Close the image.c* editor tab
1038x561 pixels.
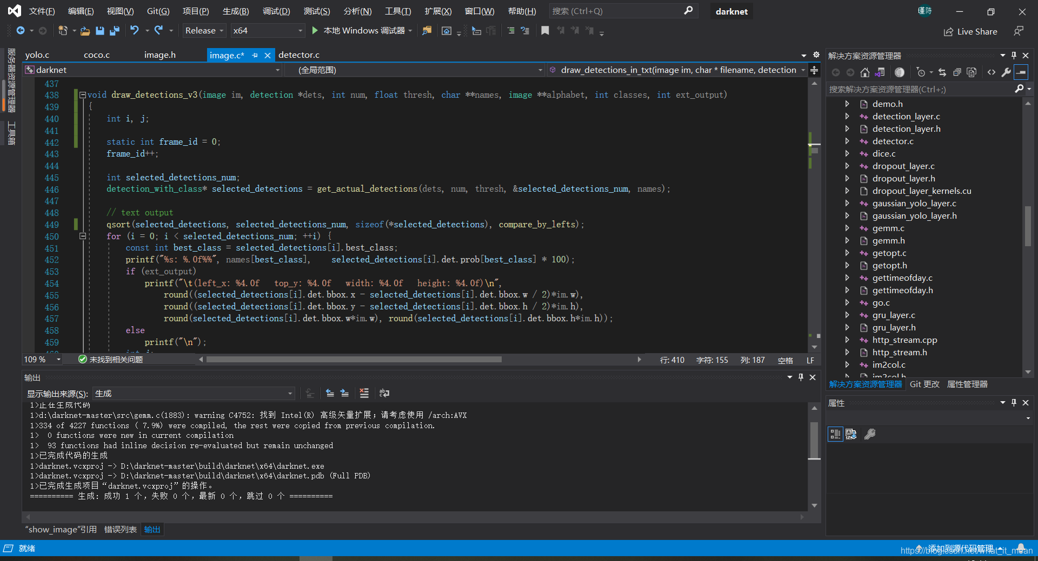268,55
